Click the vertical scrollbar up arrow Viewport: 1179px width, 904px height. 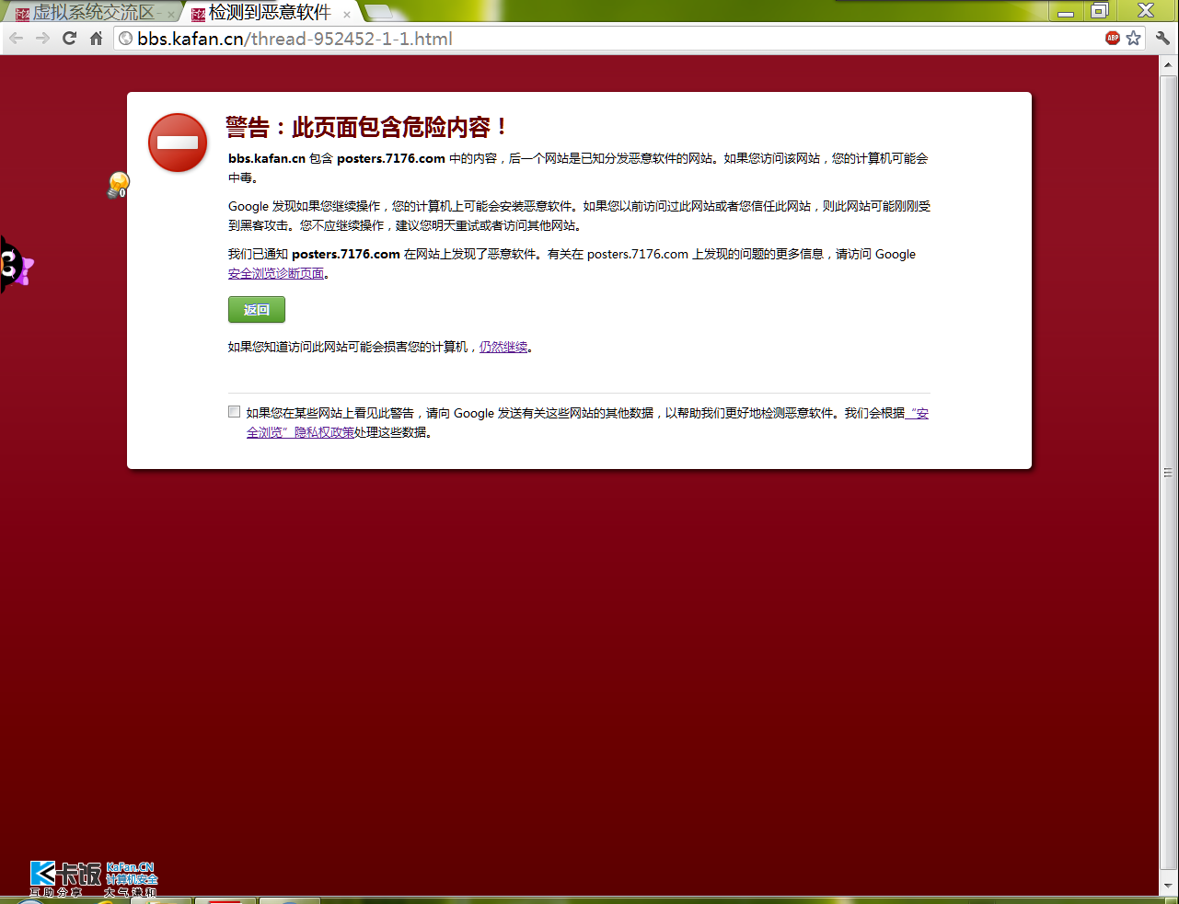[1169, 66]
